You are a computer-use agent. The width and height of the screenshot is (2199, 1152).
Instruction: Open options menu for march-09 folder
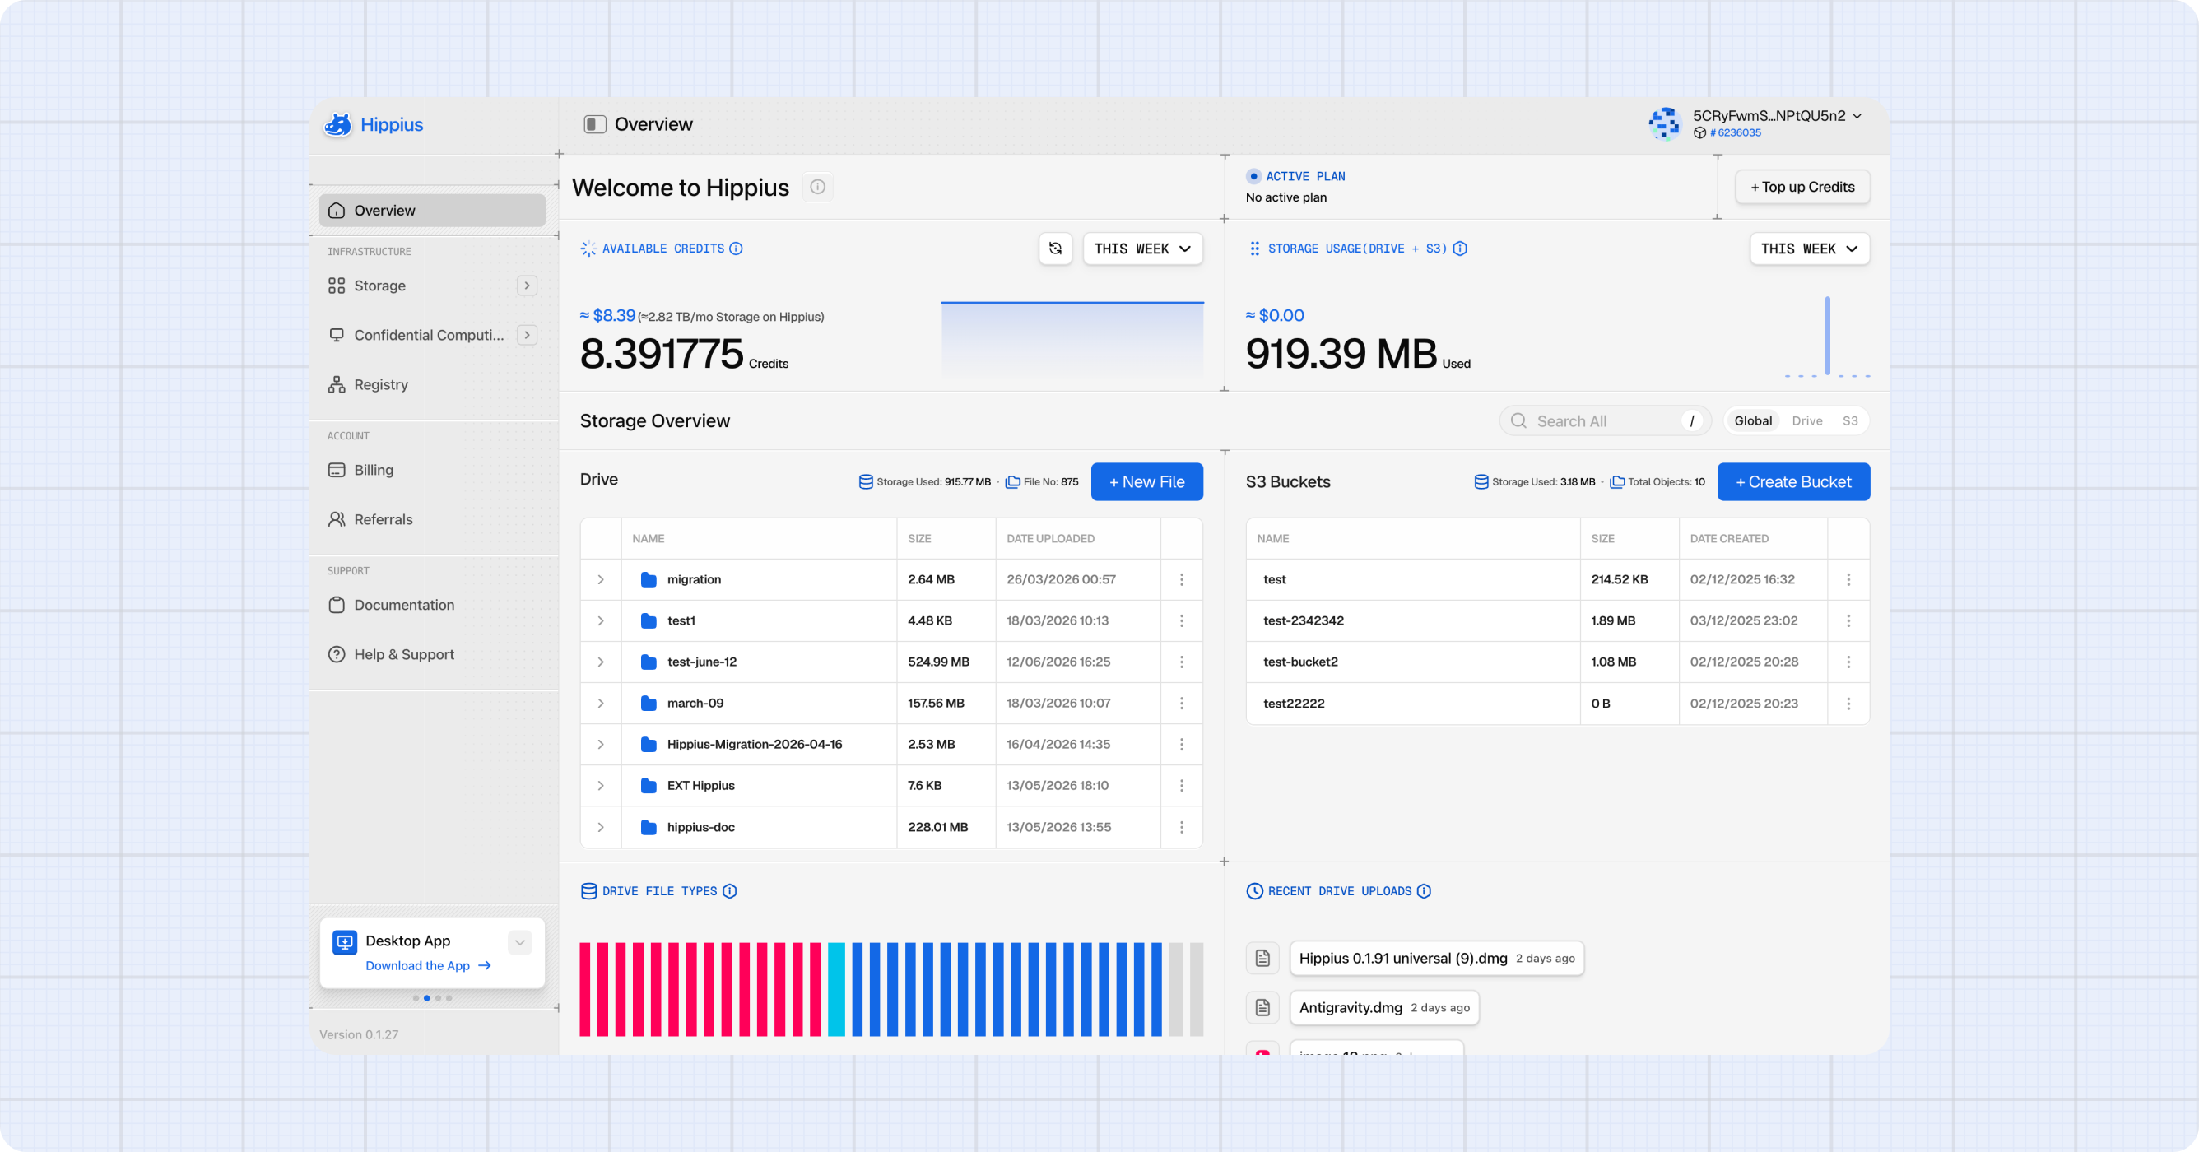click(x=1182, y=704)
